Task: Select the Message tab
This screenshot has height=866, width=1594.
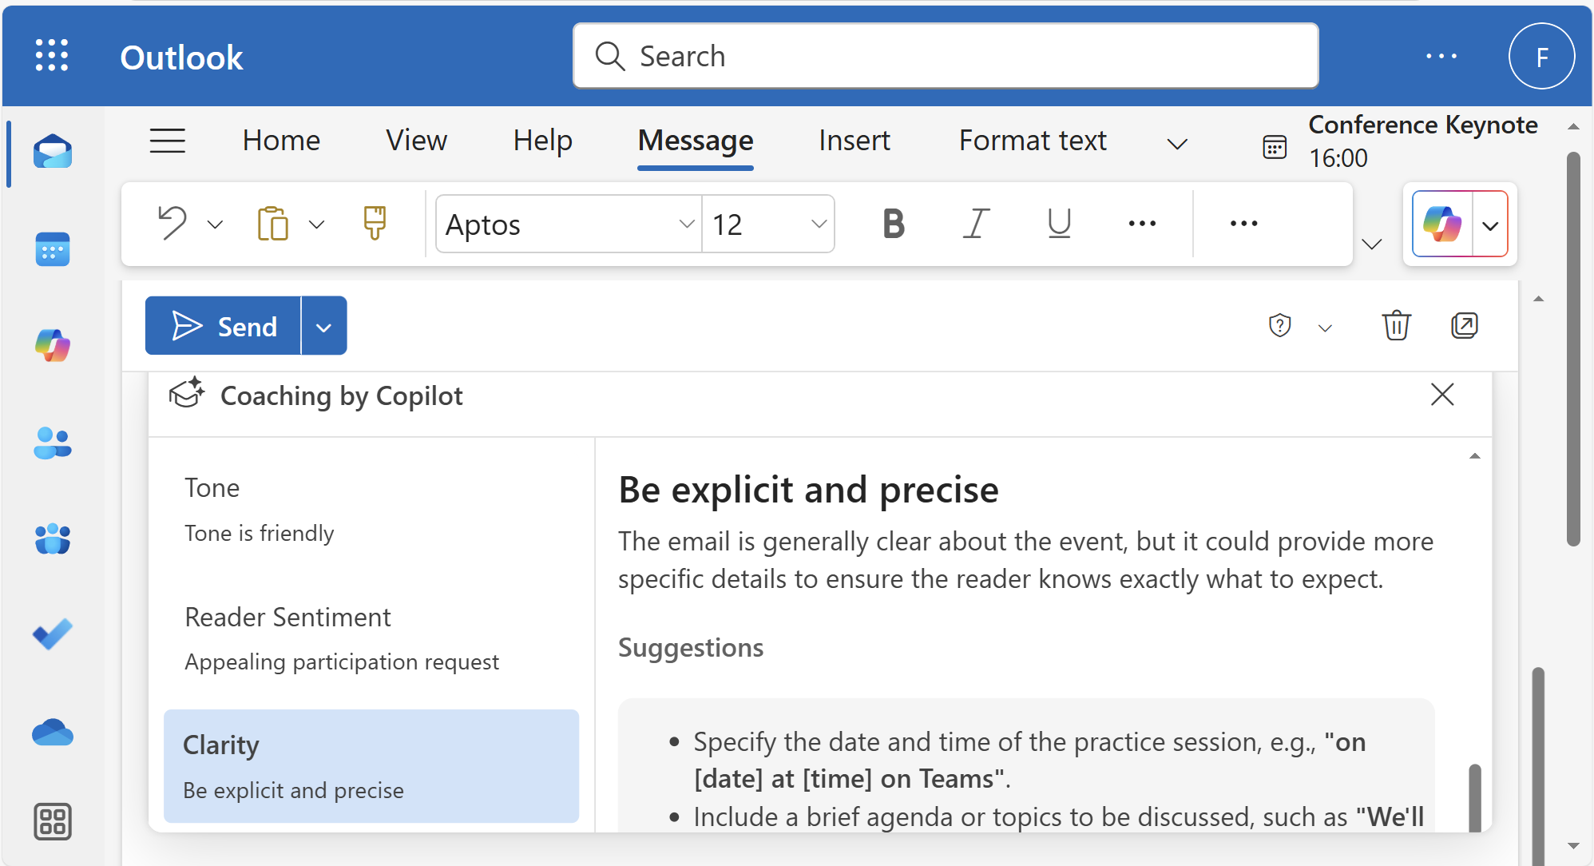Action: pos(696,141)
